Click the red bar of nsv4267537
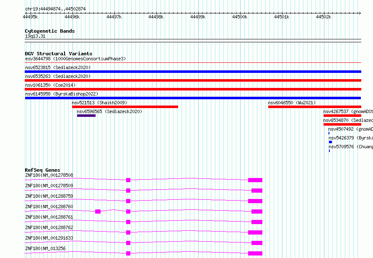This screenshot has width=373, height=258. click(x=342, y=116)
